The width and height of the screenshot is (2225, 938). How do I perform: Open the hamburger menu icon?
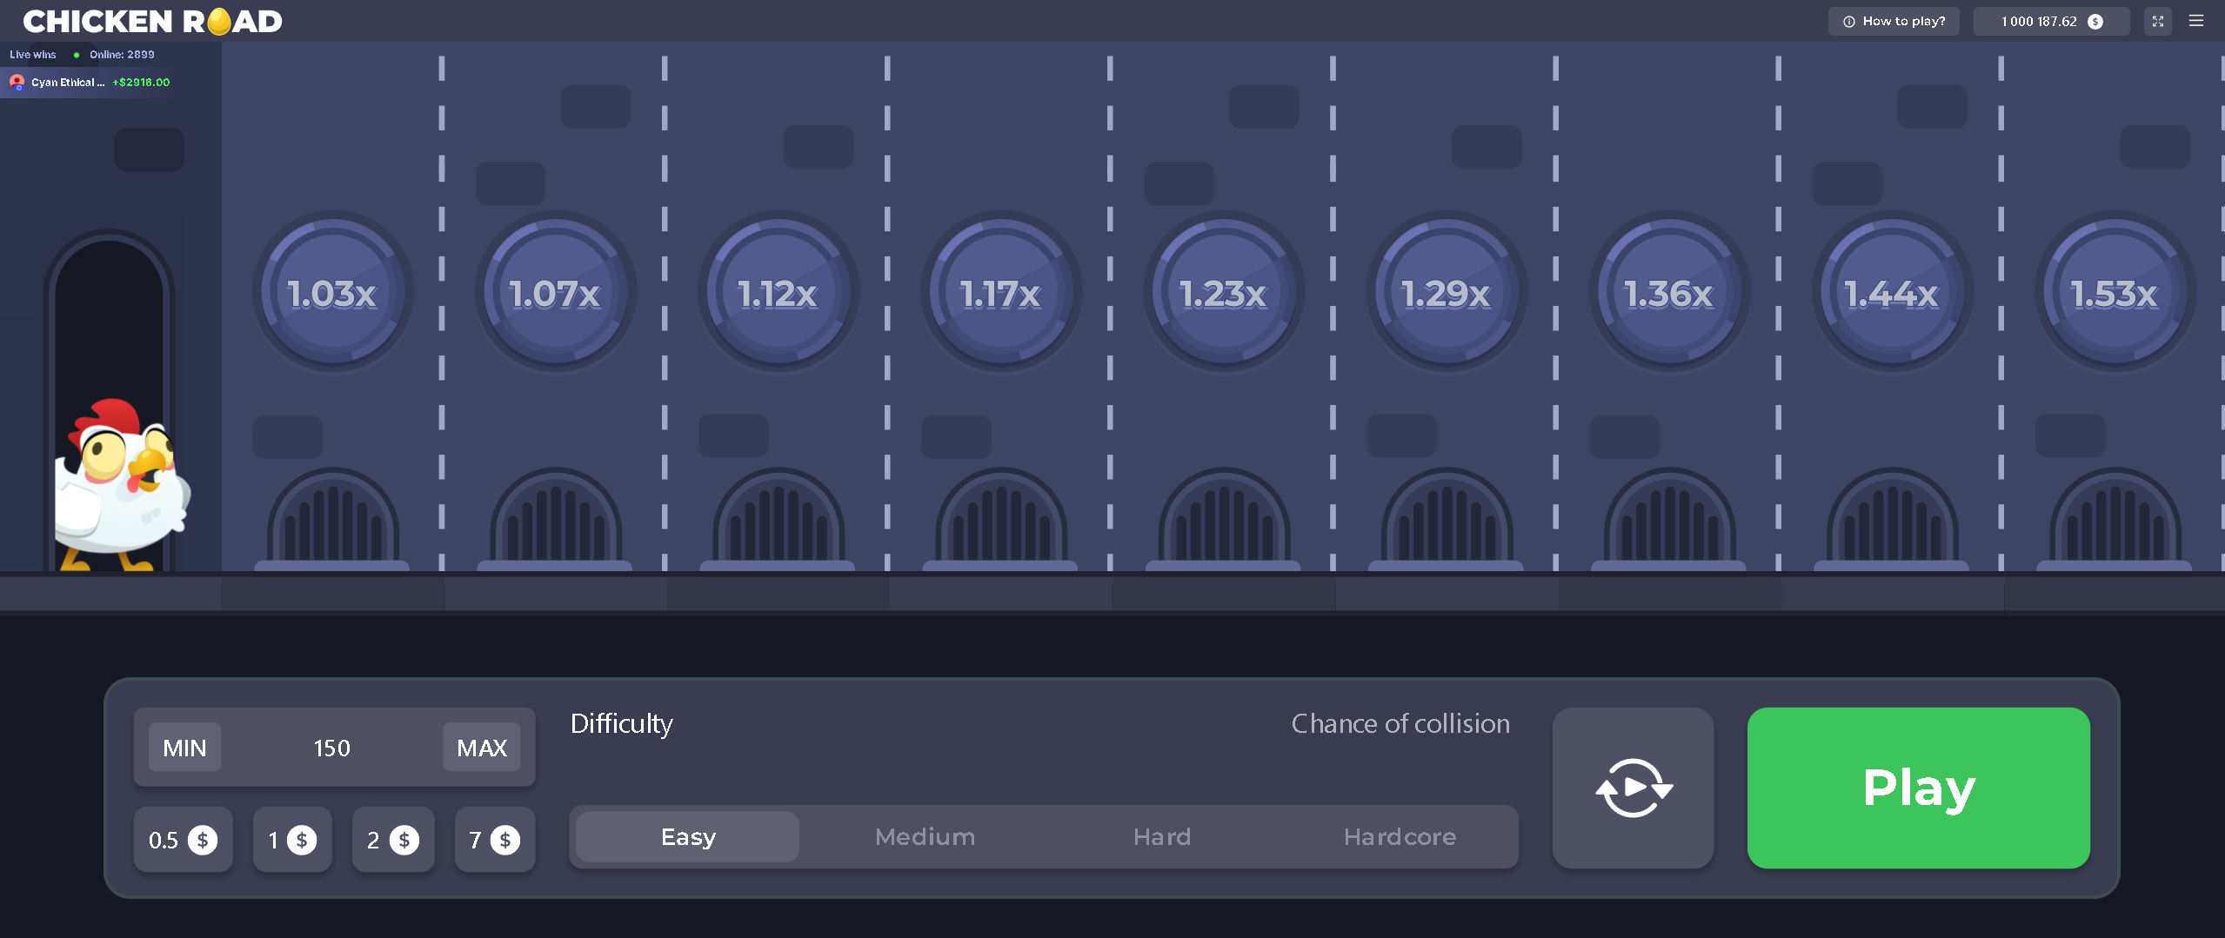pyautogui.click(x=2197, y=20)
